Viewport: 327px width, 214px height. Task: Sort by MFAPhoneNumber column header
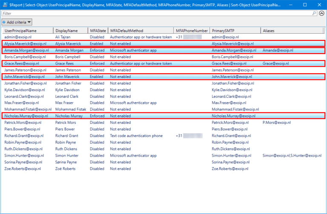(x=192, y=31)
